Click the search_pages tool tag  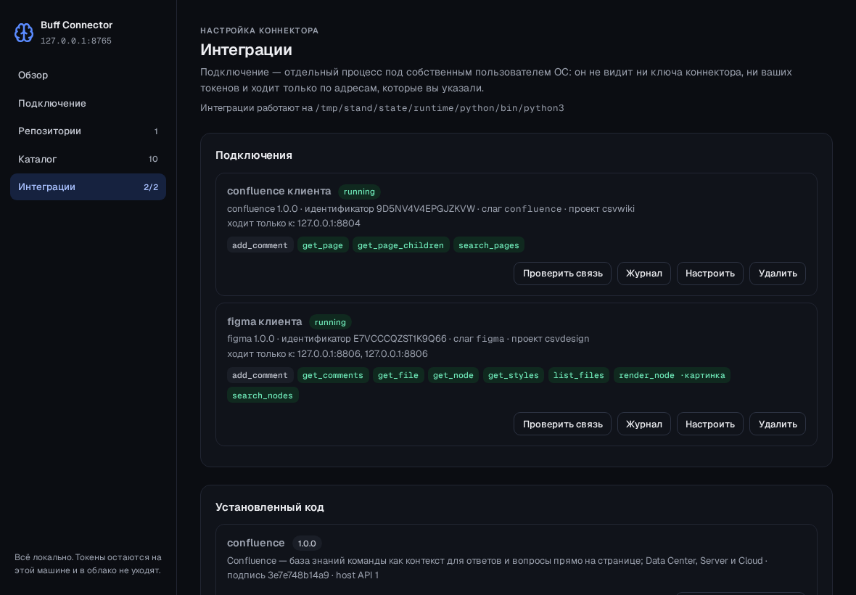(489, 245)
